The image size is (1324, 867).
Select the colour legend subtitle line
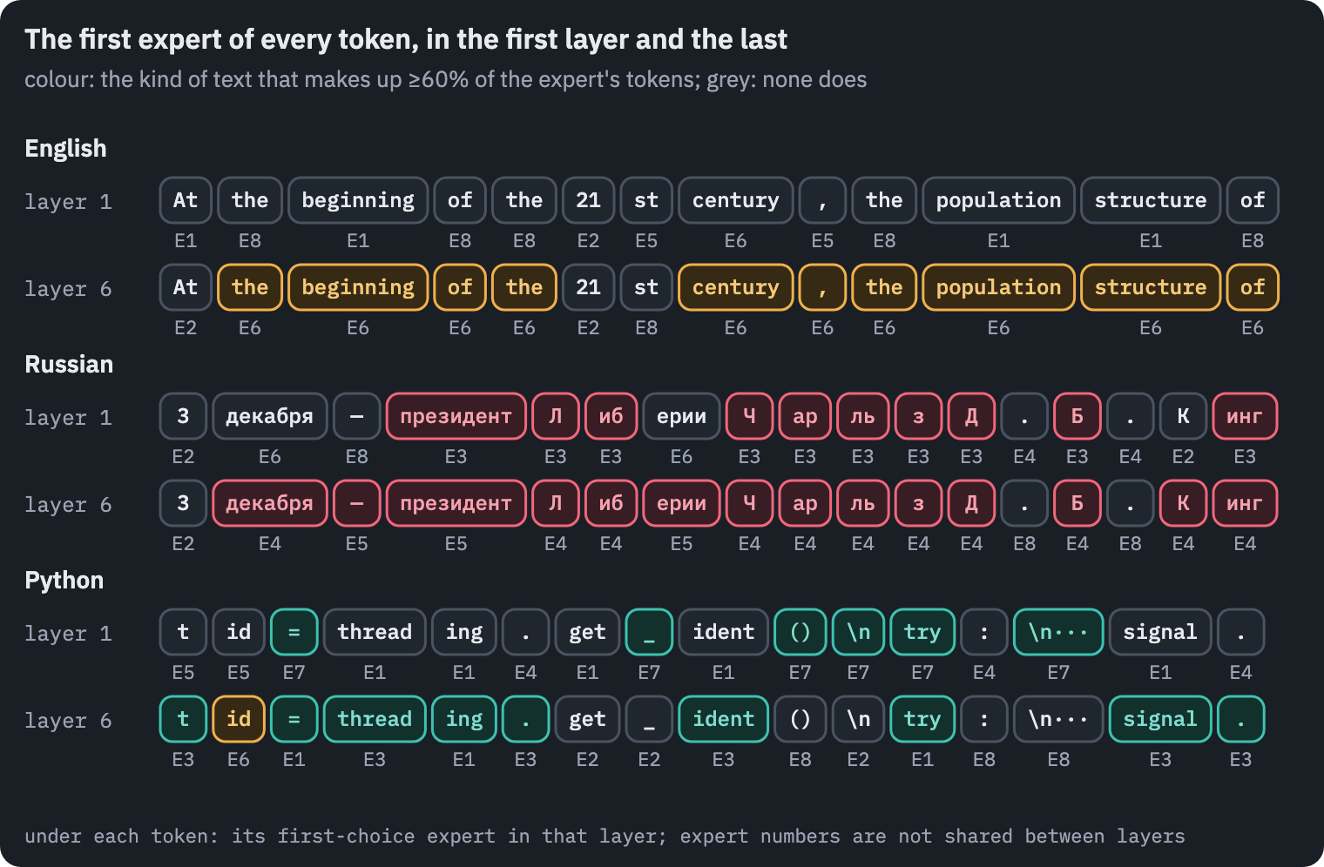click(x=446, y=80)
